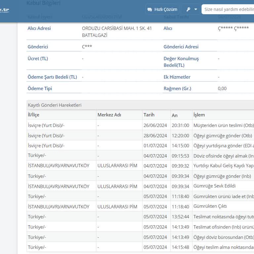Click the İl/İlçe column header
This screenshot has height=254, width=254.
click(34, 115)
